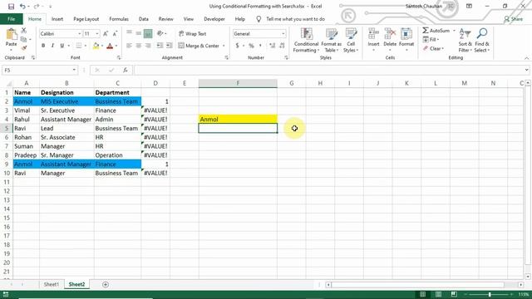The image size is (532, 299).
Task: Click the Paste clipboard icon
Action: click(11, 35)
